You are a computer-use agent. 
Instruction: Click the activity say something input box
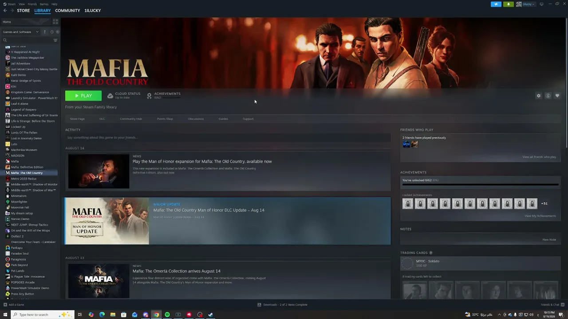point(228,137)
